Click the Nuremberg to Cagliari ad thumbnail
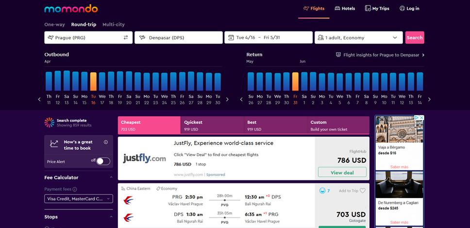The width and height of the screenshot is (470, 228). click(x=399, y=184)
